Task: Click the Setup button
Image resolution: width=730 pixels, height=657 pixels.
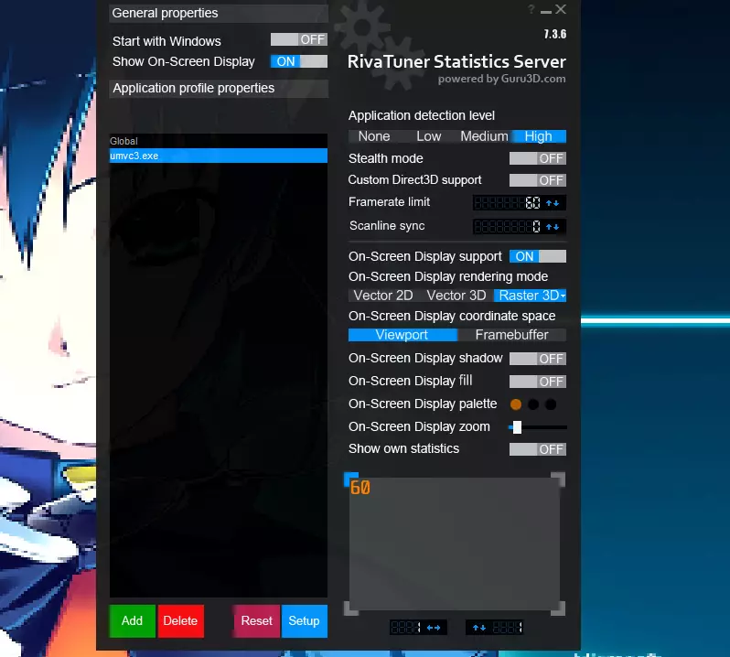Action: click(304, 621)
